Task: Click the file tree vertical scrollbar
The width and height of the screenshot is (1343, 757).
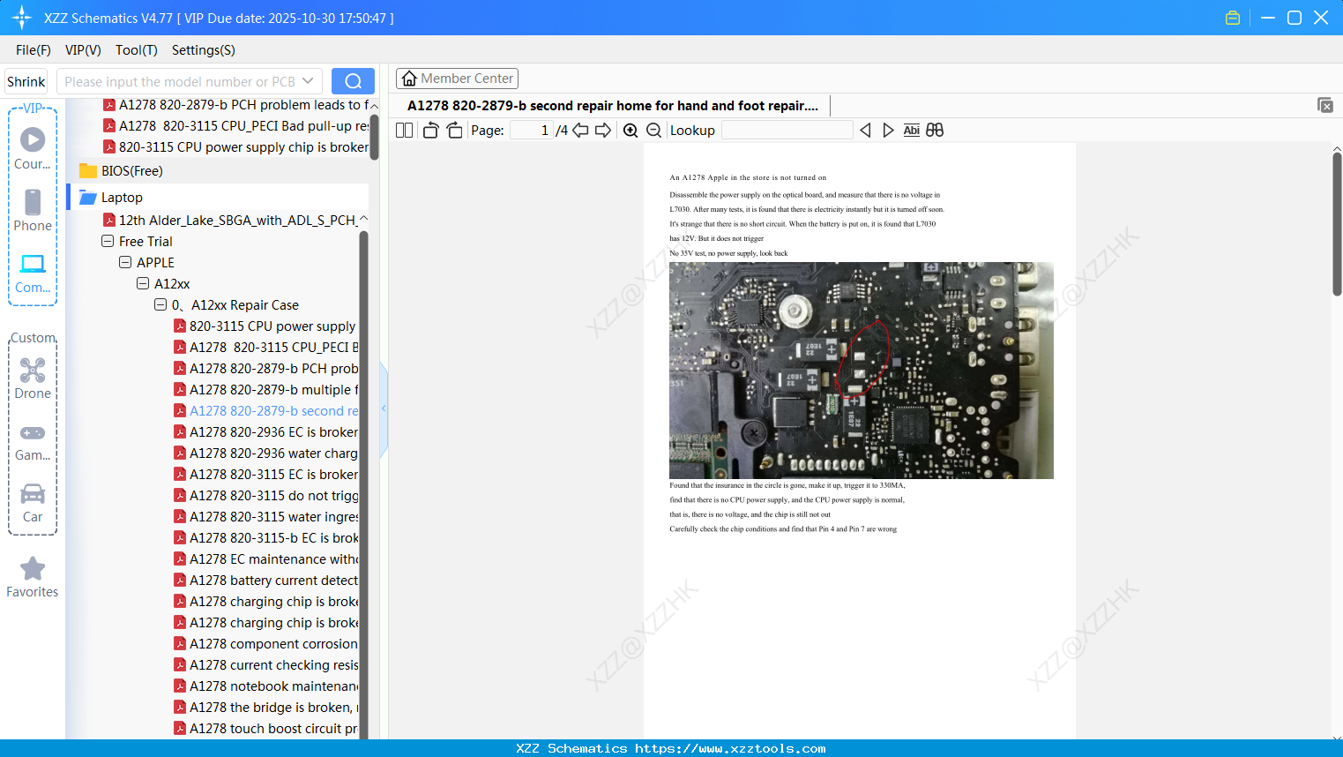Action: [x=363, y=484]
